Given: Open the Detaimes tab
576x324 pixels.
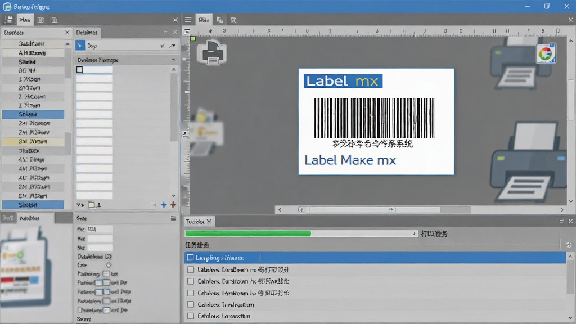Looking at the screenshot, I should (87, 32).
